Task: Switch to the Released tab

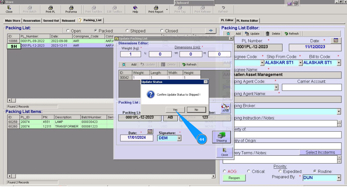Action: pyautogui.click(x=68, y=20)
